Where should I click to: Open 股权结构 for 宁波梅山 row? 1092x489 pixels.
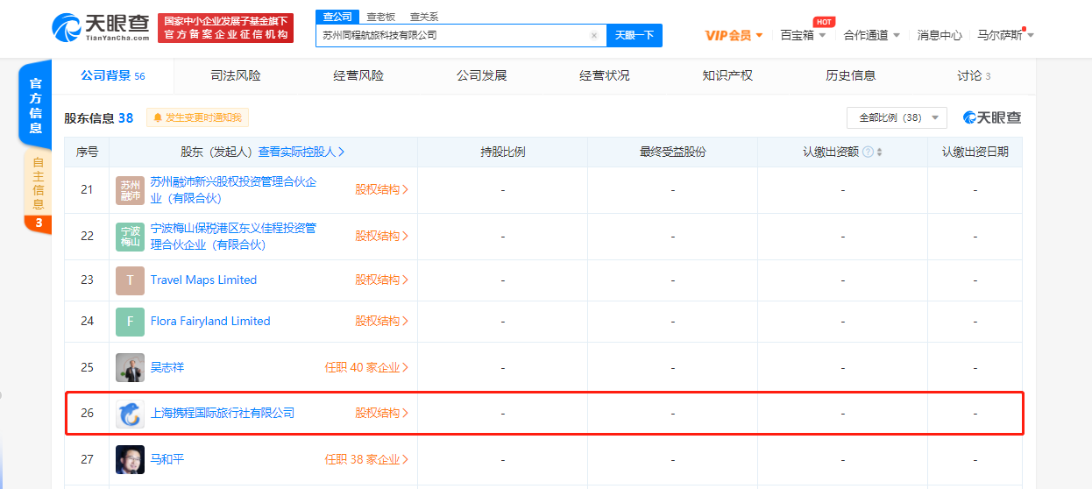pyautogui.click(x=381, y=236)
